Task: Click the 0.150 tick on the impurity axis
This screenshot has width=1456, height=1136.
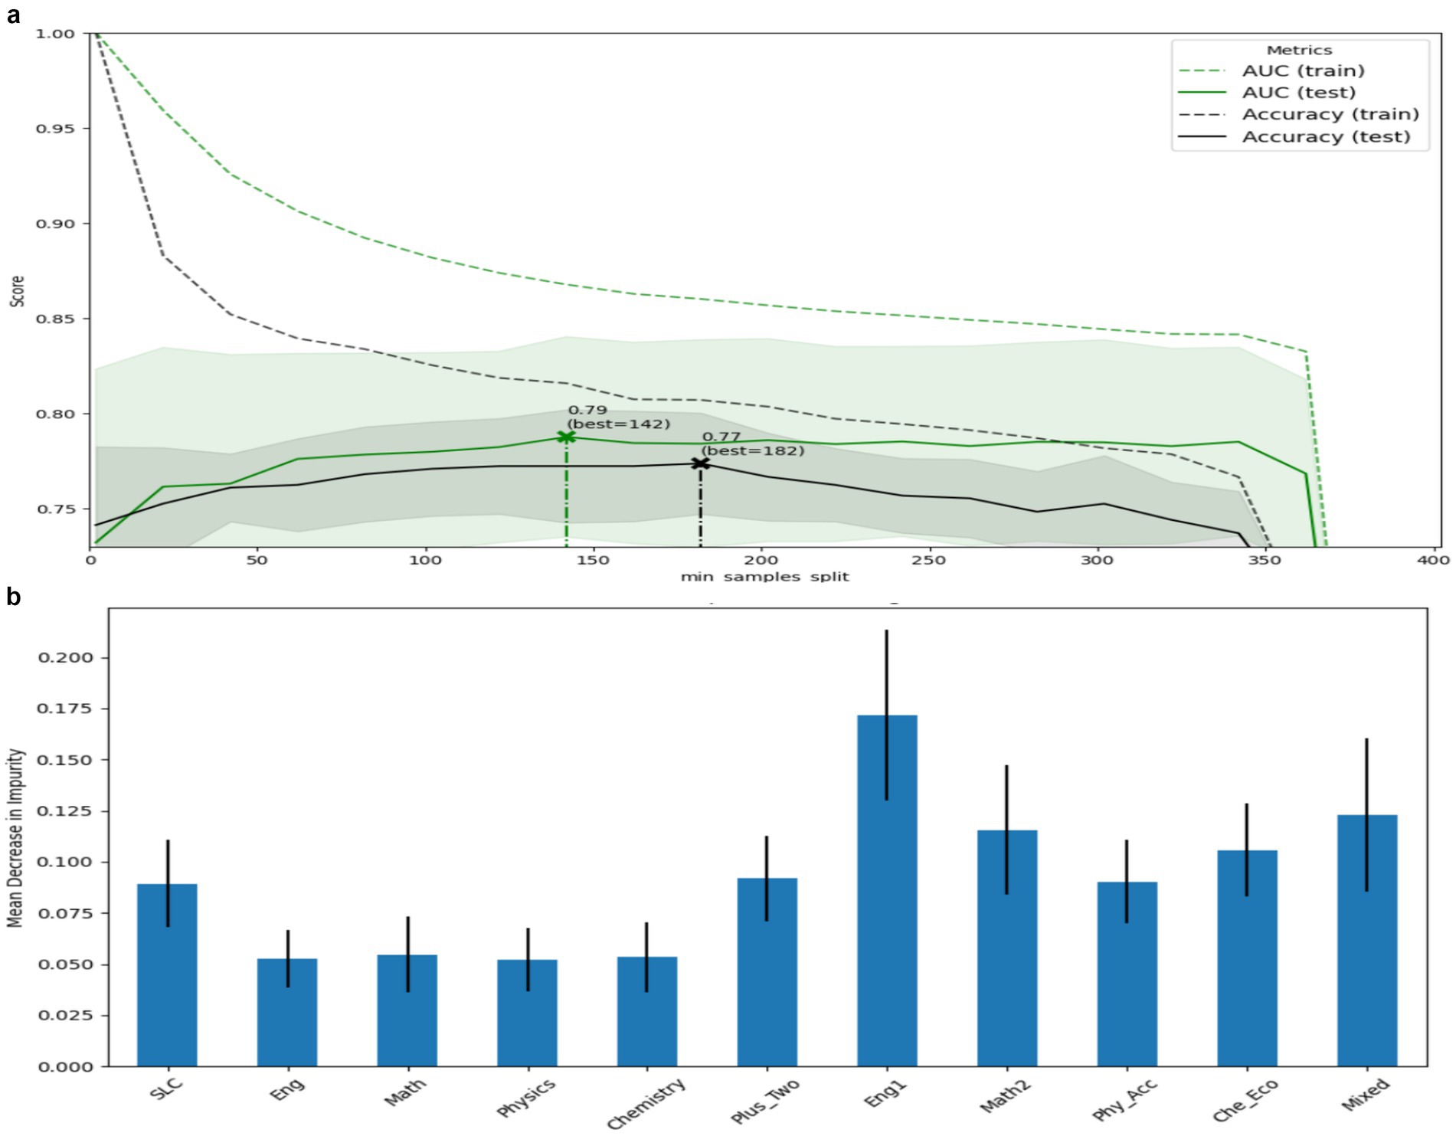Action: (65, 760)
